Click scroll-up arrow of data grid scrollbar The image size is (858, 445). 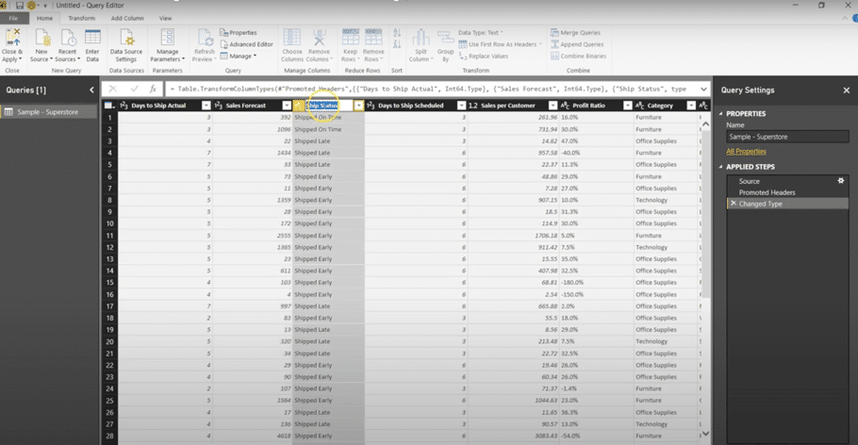pyautogui.click(x=706, y=124)
